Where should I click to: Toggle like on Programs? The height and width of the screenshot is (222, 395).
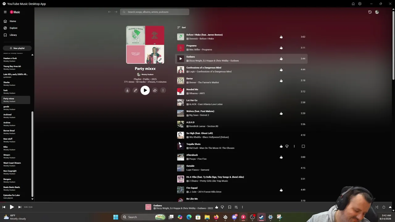pos(281,48)
